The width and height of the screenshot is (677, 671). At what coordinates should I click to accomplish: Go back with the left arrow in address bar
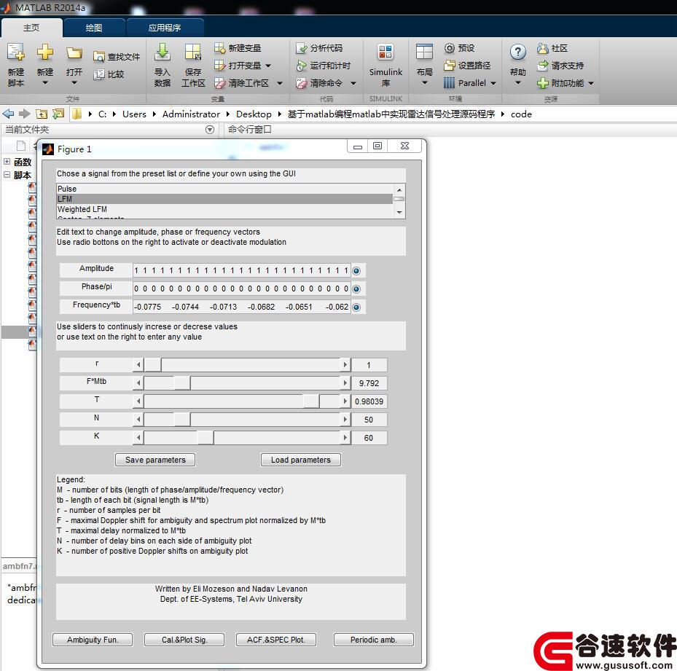pyautogui.click(x=8, y=114)
